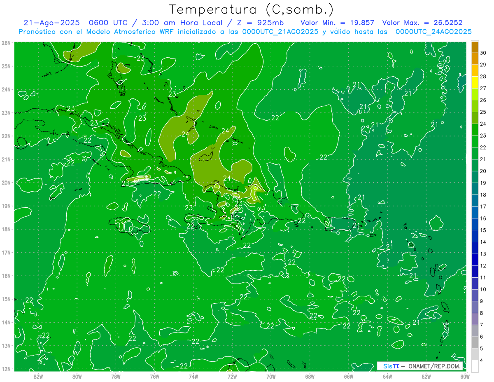Click the color scale label "6"
Screen dimensions: 494x382
point(482,337)
